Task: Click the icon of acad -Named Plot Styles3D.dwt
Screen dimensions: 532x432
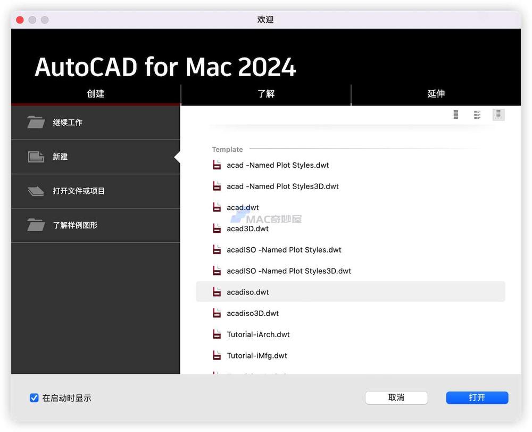Action: coord(217,186)
